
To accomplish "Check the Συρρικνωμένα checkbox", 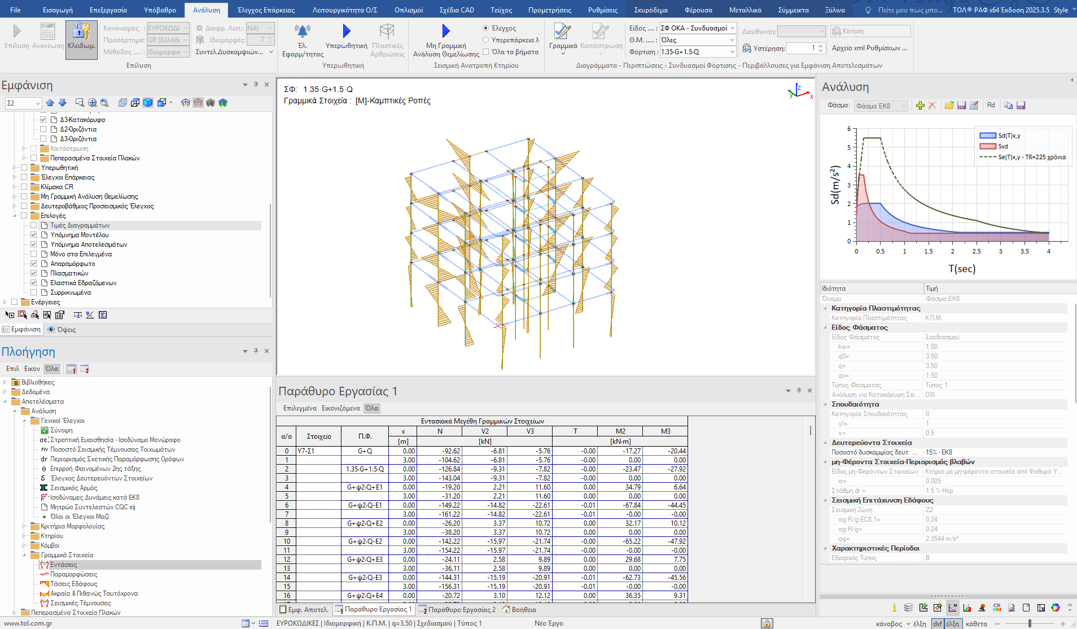I will pyautogui.click(x=34, y=292).
